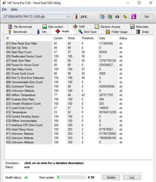Click data value 4295032848
Image resolution: width=156 pixels, height=182 pixels.
pyautogui.click(x=107, y=86)
